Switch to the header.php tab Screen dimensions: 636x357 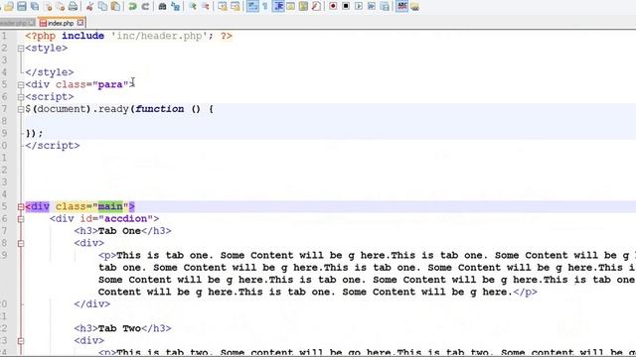point(17,23)
